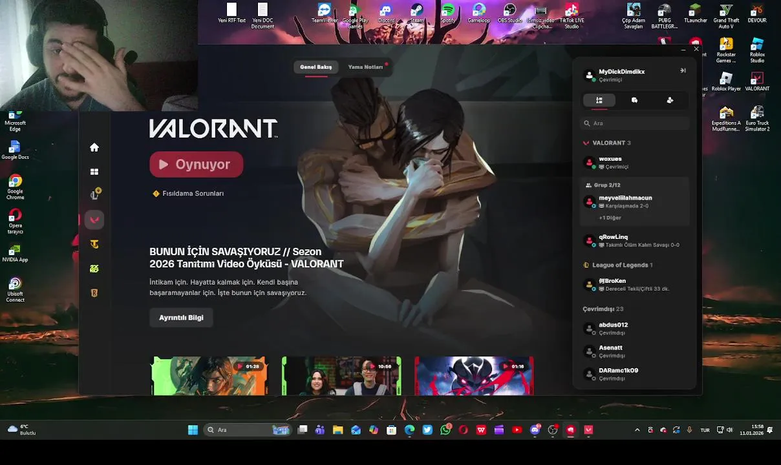The width and height of the screenshot is (781, 465).
Task: Select friend woxues
Action: pyautogui.click(x=635, y=163)
